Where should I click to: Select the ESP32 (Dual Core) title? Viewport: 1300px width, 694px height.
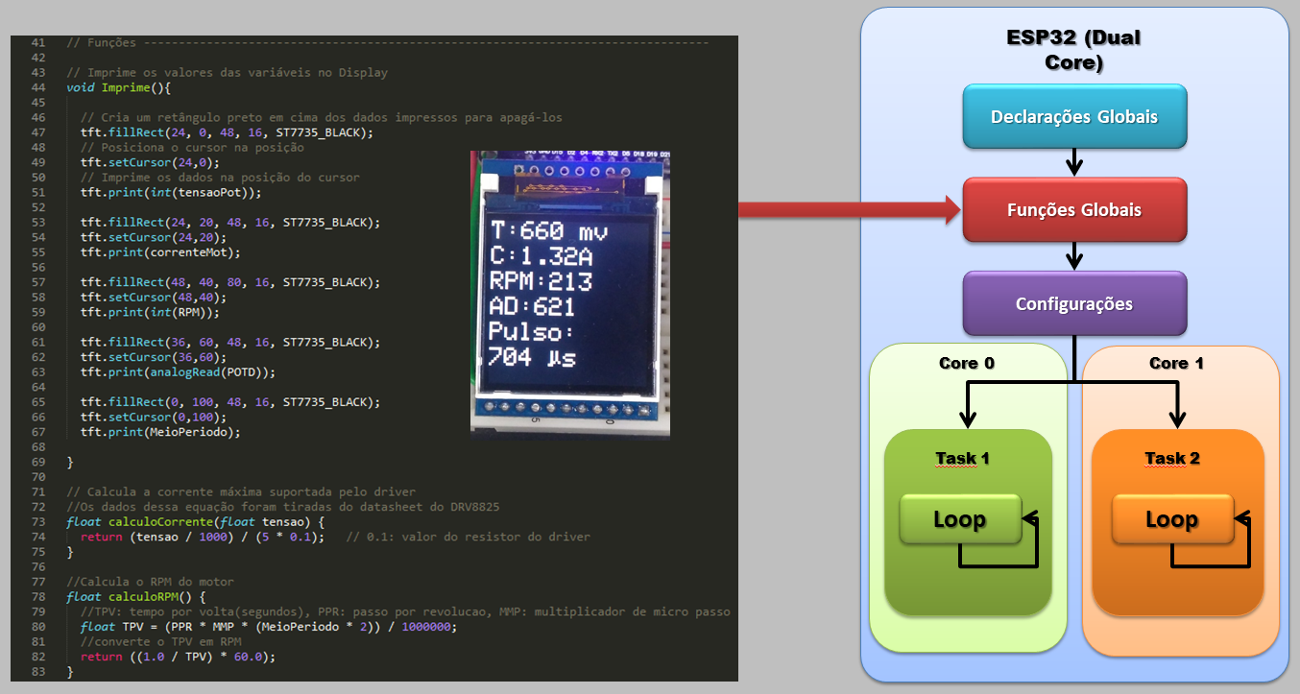pos(1073,50)
